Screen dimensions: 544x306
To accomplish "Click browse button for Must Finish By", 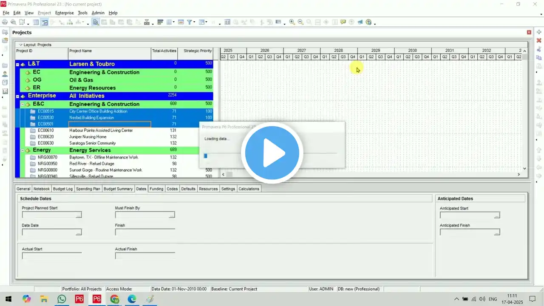I will (x=171, y=215).
